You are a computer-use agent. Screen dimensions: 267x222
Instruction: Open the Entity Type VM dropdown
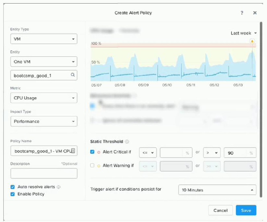coord(43,39)
